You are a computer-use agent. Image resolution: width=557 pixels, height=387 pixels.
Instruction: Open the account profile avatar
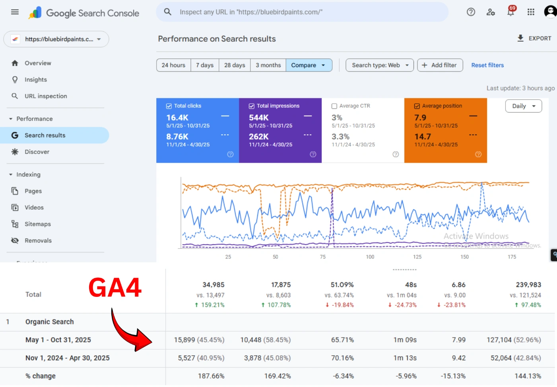coord(550,12)
